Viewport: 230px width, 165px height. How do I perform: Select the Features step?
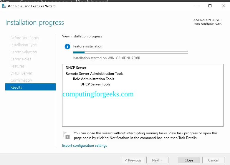tap(17, 66)
